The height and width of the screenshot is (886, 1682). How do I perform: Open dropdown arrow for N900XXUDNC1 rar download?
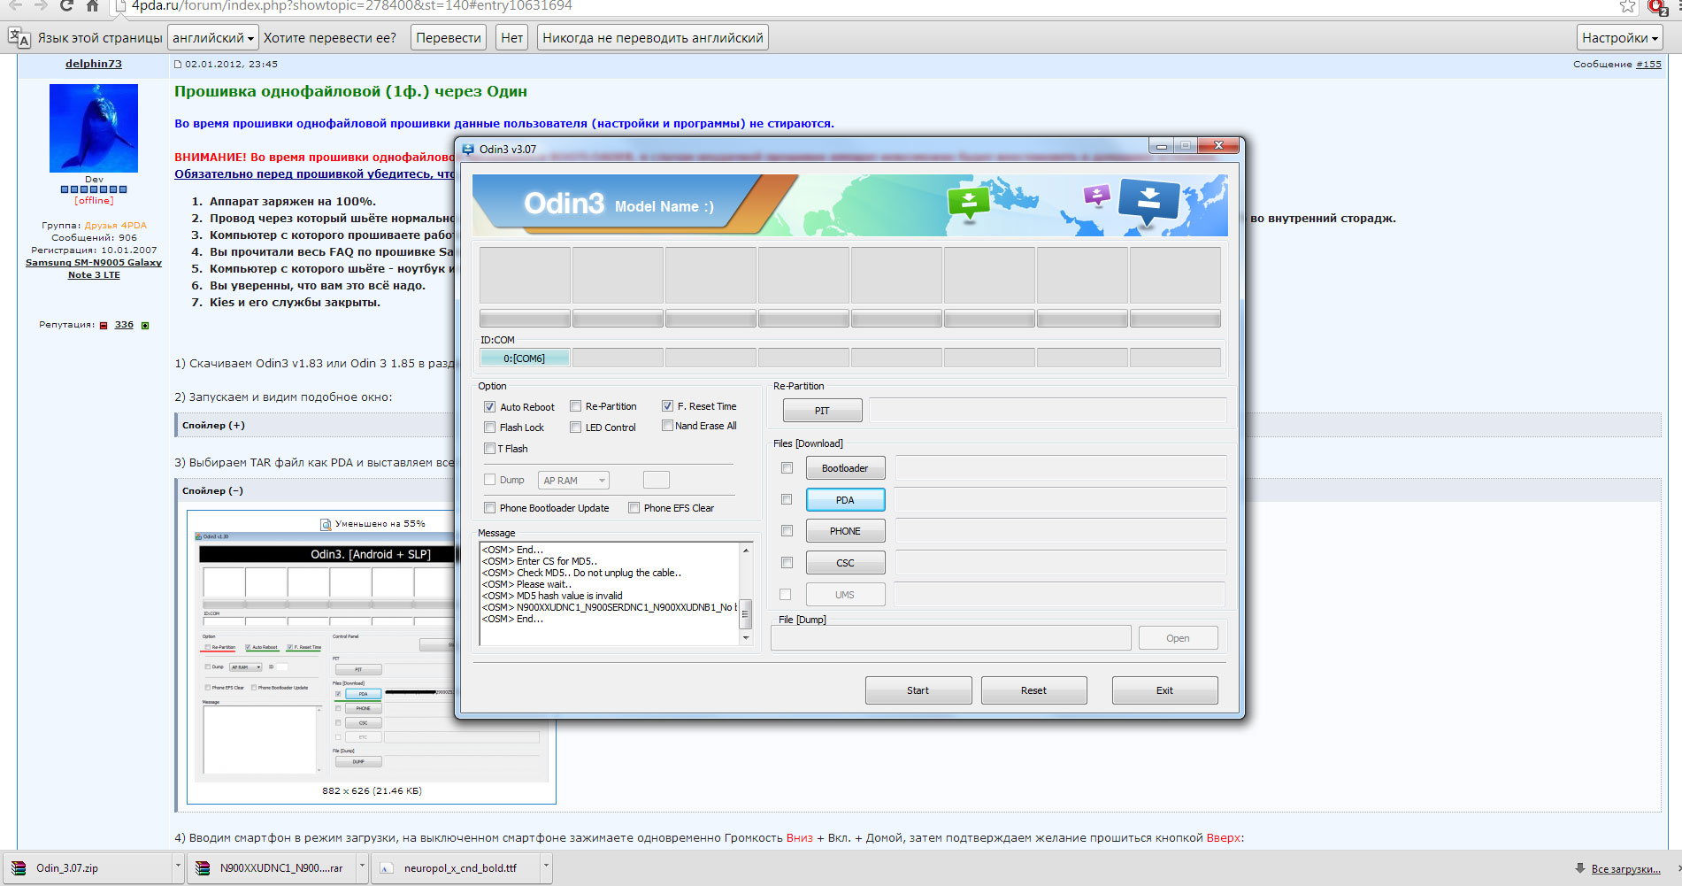362,867
